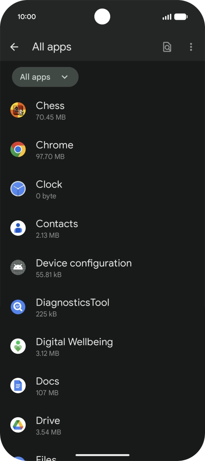Select the Docs 107 MB entry
This screenshot has width=205, height=461.
[103, 386]
